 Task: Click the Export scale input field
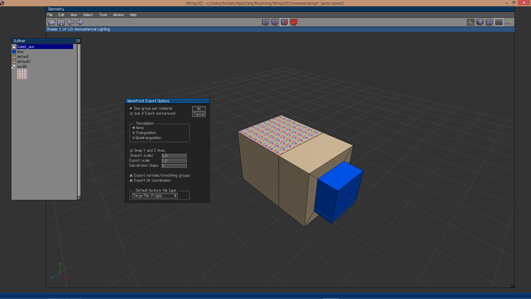click(174, 161)
